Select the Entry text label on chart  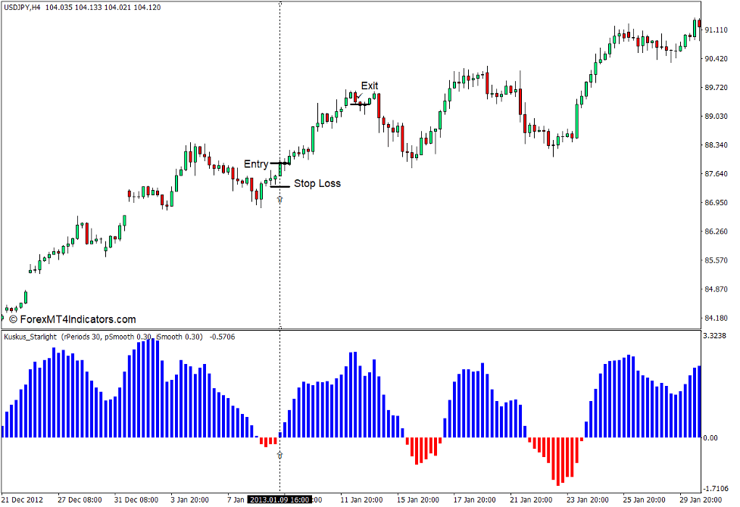pos(254,163)
